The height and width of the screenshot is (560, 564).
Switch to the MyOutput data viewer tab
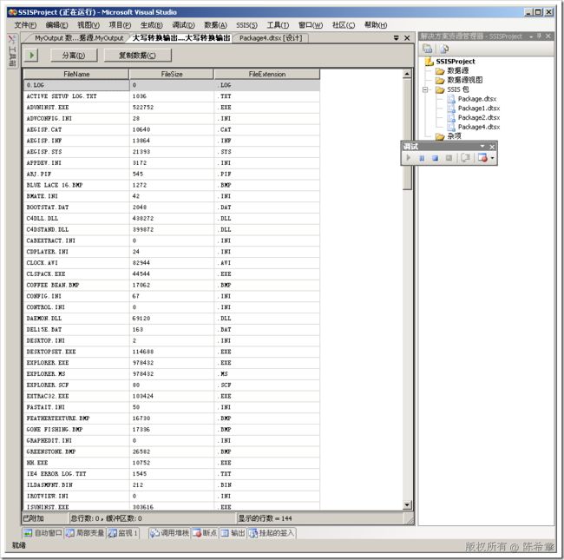78,38
